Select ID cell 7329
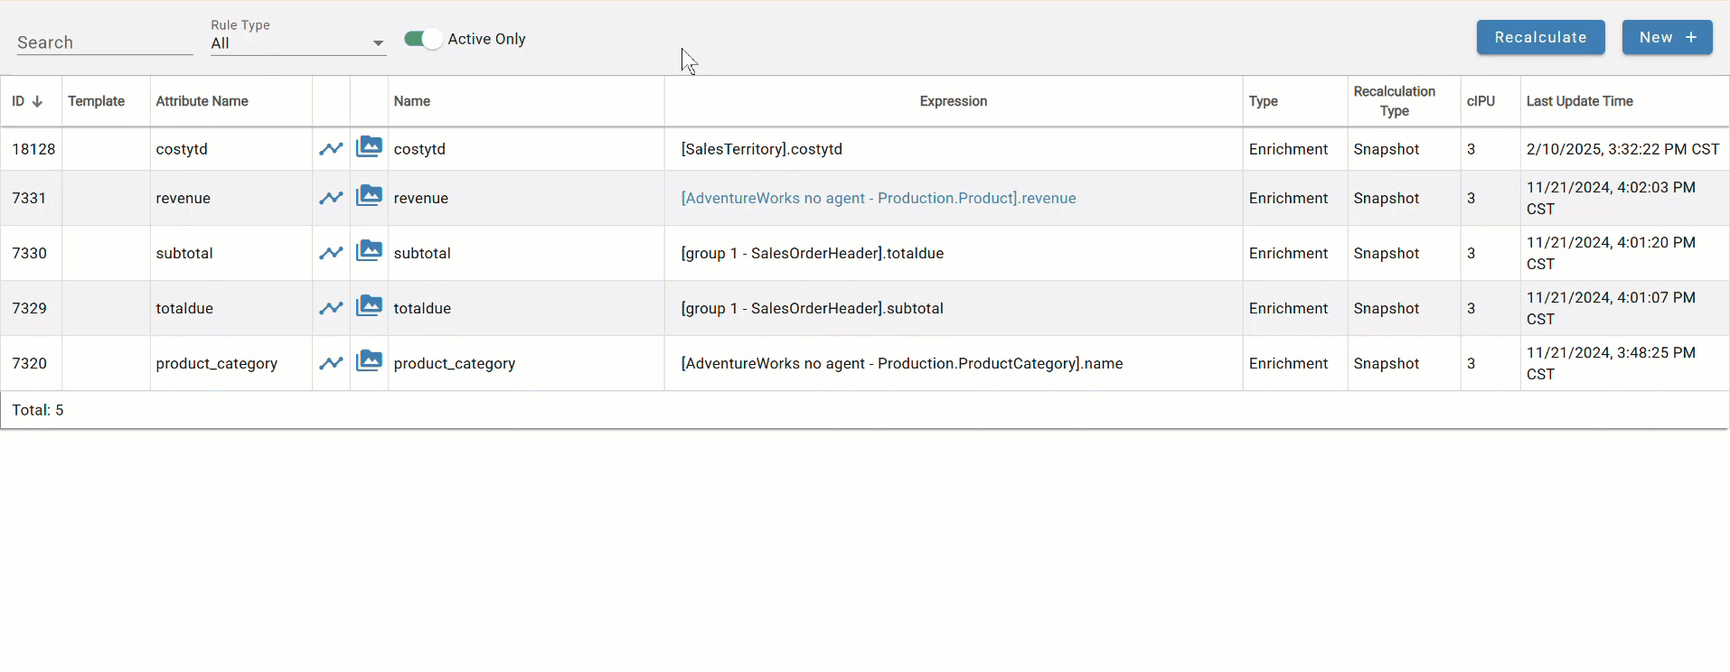 [29, 308]
